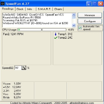Maximize the SpeedFan window
The height and width of the screenshot is (104, 104).
click(x=95, y=4)
